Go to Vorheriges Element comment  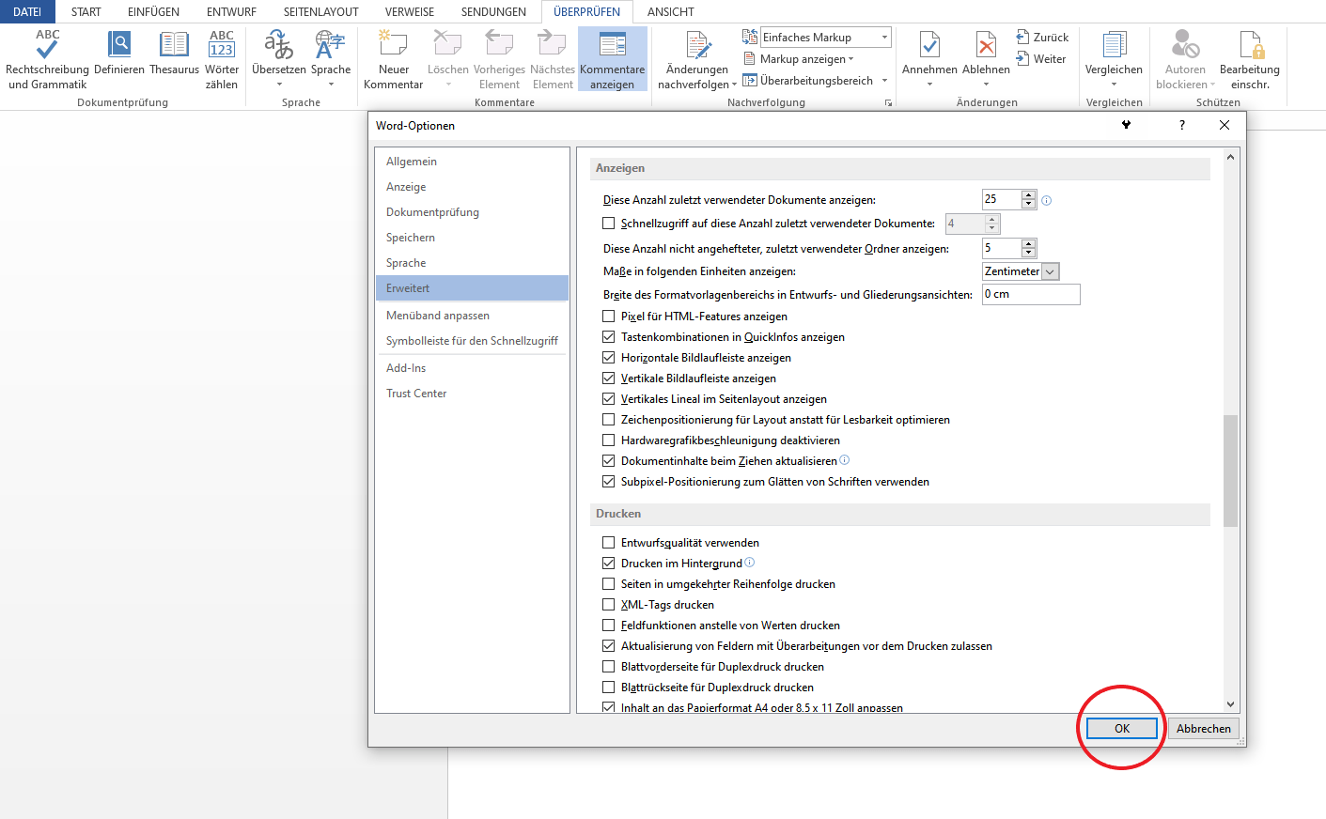pos(499,59)
